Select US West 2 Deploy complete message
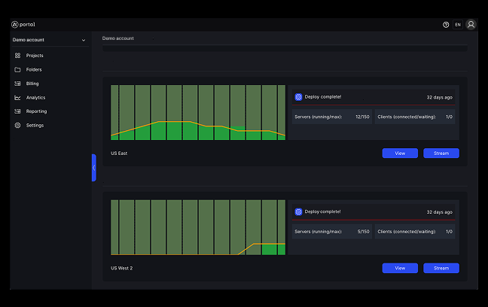The image size is (488, 307). point(322,212)
